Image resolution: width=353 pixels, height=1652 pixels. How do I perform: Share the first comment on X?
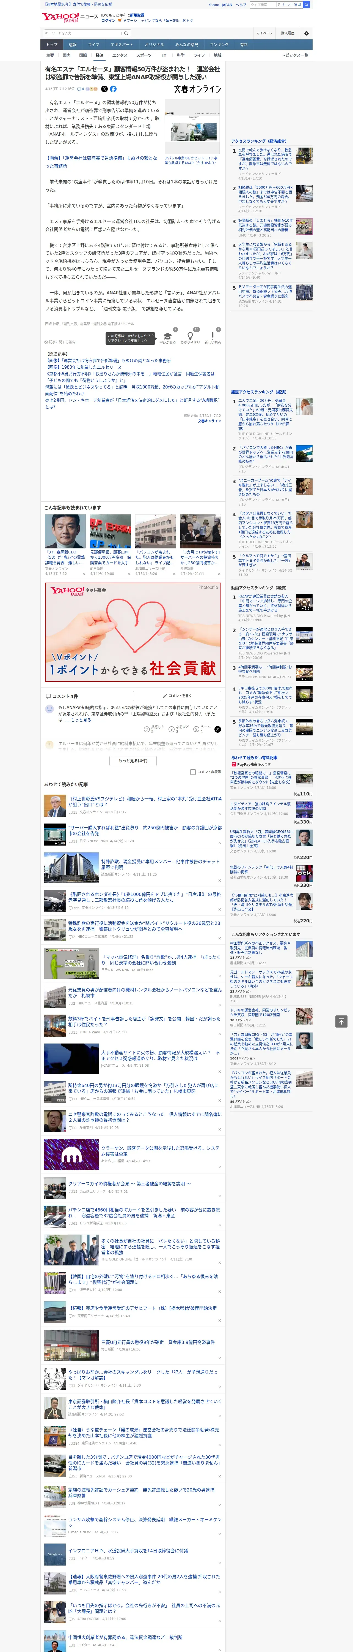(x=217, y=729)
